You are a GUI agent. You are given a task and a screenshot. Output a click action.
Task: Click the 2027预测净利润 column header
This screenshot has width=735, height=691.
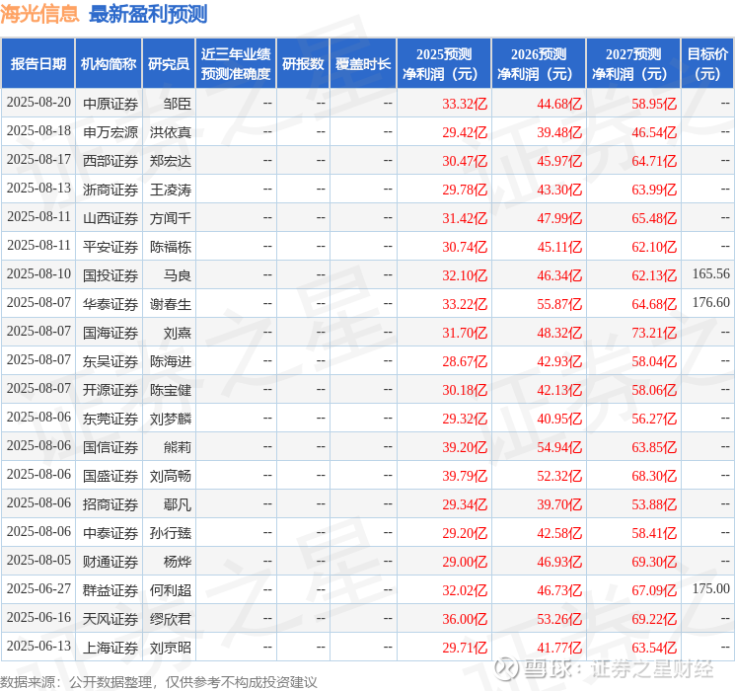(633, 64)
